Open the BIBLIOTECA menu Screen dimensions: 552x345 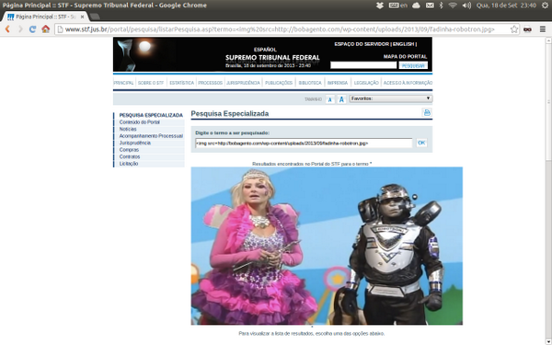pos(310,83)
